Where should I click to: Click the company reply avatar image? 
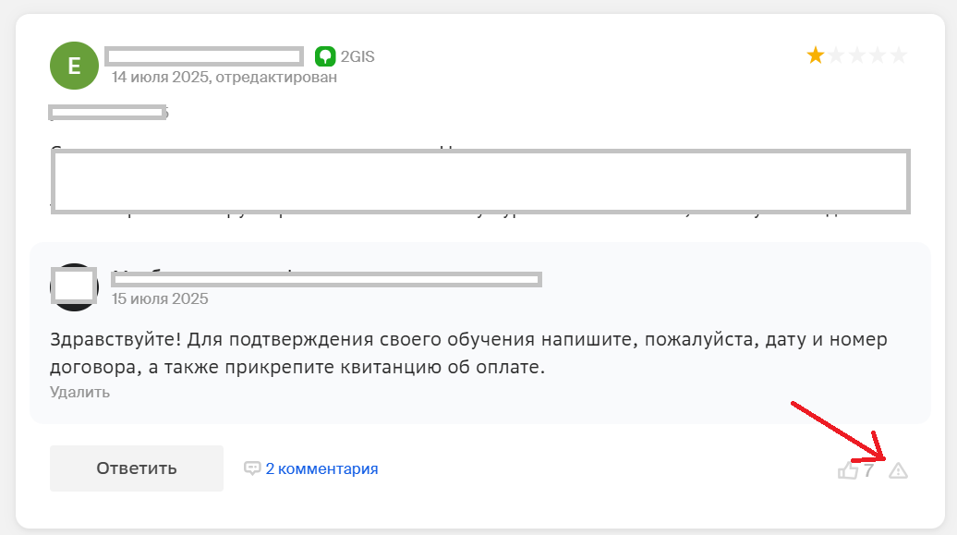click(x=74, y=286)
